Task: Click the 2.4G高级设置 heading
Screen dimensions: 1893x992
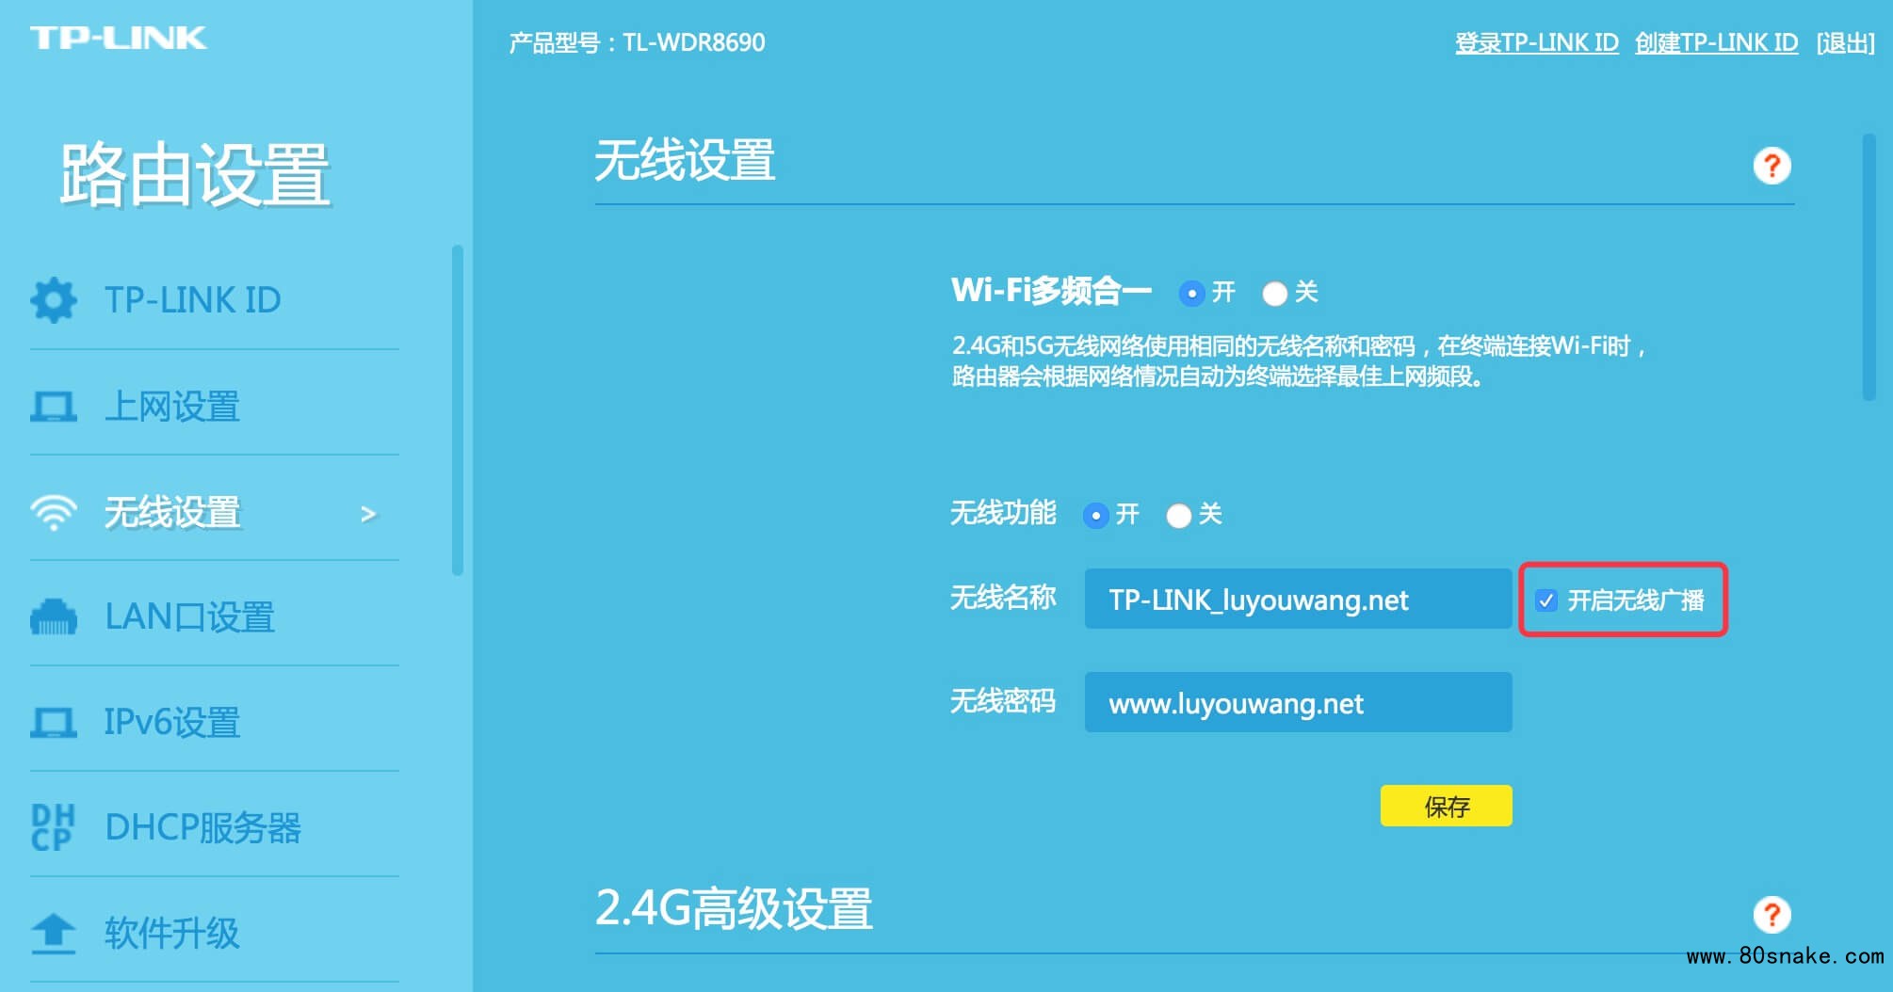Action: 734,908
